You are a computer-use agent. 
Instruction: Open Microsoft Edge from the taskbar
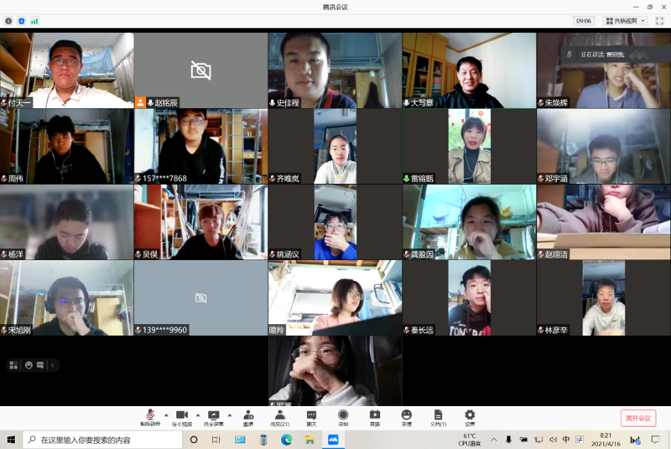[x=286, y=439]
